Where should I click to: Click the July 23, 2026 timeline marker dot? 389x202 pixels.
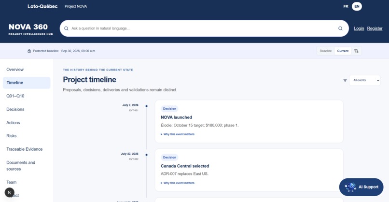coord(146,155)
